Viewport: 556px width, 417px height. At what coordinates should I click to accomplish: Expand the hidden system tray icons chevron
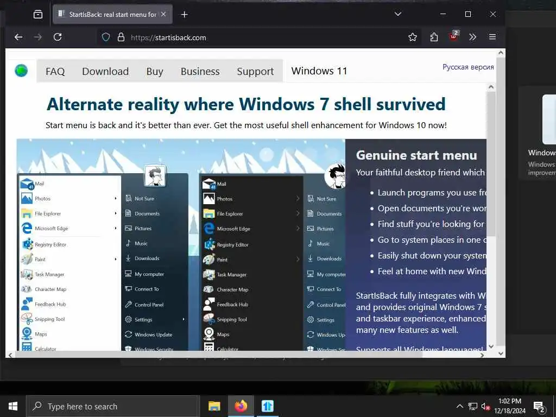[459, 406]
